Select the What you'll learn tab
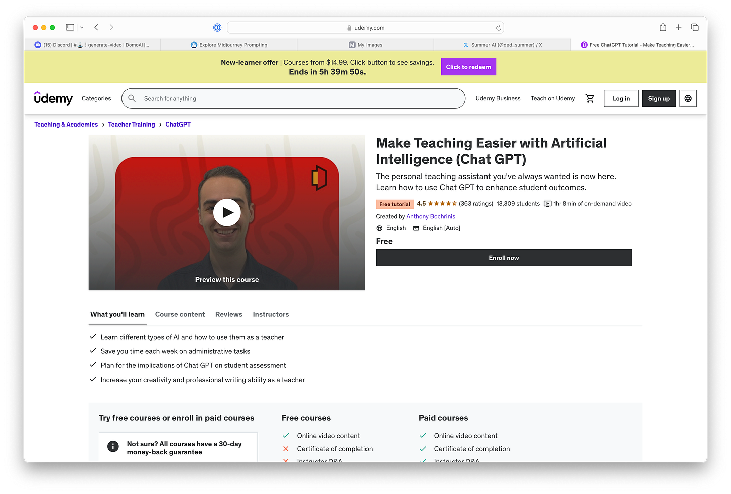Image resolution: width=731 pixels, height=494 pixels. tap(117, 314)
